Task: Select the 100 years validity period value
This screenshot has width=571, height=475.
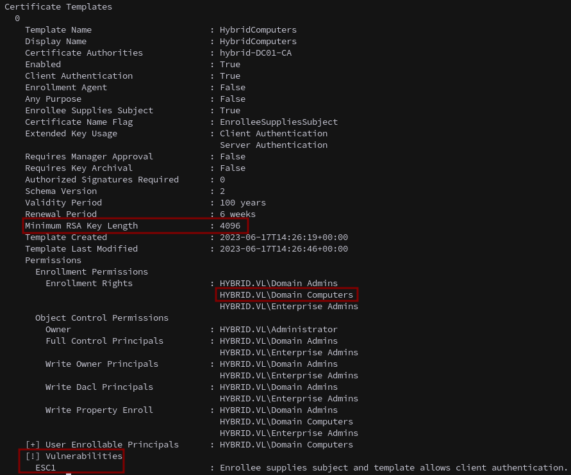Action: click(242, 203)
